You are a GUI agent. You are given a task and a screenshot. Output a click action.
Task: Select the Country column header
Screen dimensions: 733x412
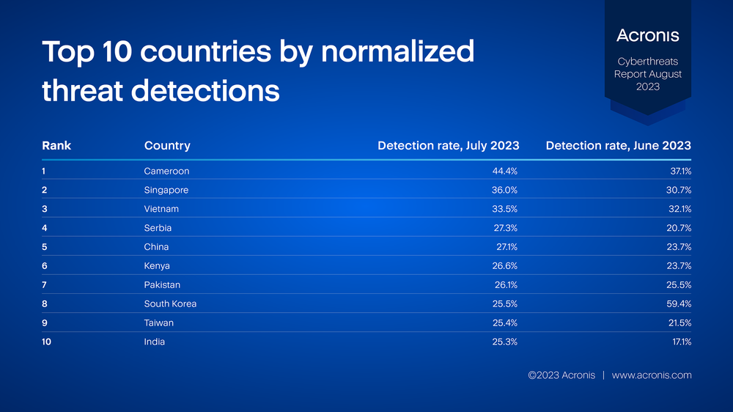[167, 145]
